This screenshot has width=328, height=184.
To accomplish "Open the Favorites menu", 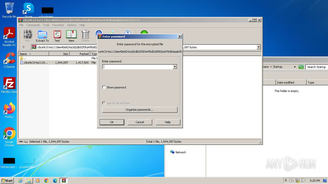I will click(58, 25).
